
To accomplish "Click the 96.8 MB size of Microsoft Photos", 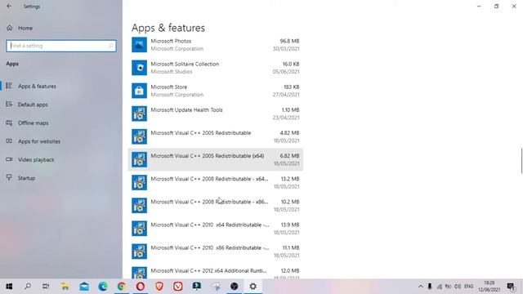I will pos(289,41).
